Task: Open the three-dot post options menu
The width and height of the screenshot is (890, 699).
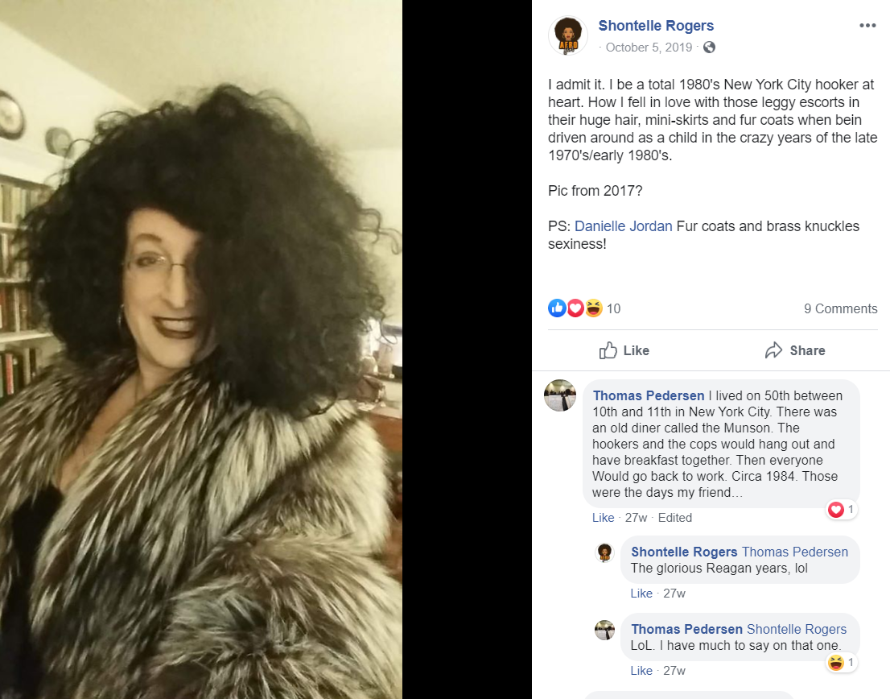Action: click(867, 26)
